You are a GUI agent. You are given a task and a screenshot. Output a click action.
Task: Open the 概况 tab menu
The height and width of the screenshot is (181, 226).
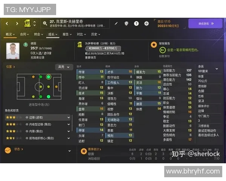coord(10,34)
